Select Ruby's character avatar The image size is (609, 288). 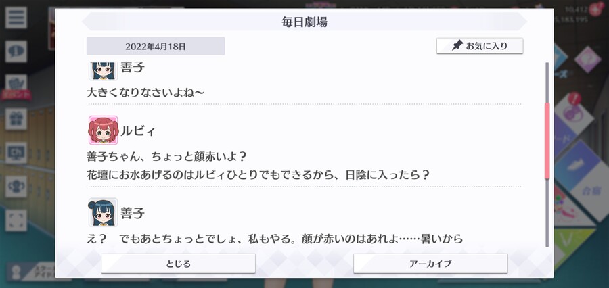tap(104, 130)
